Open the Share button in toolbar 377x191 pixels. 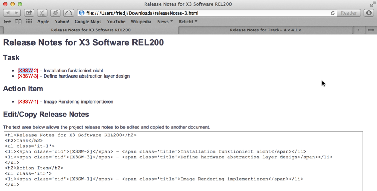pos(29,13)
